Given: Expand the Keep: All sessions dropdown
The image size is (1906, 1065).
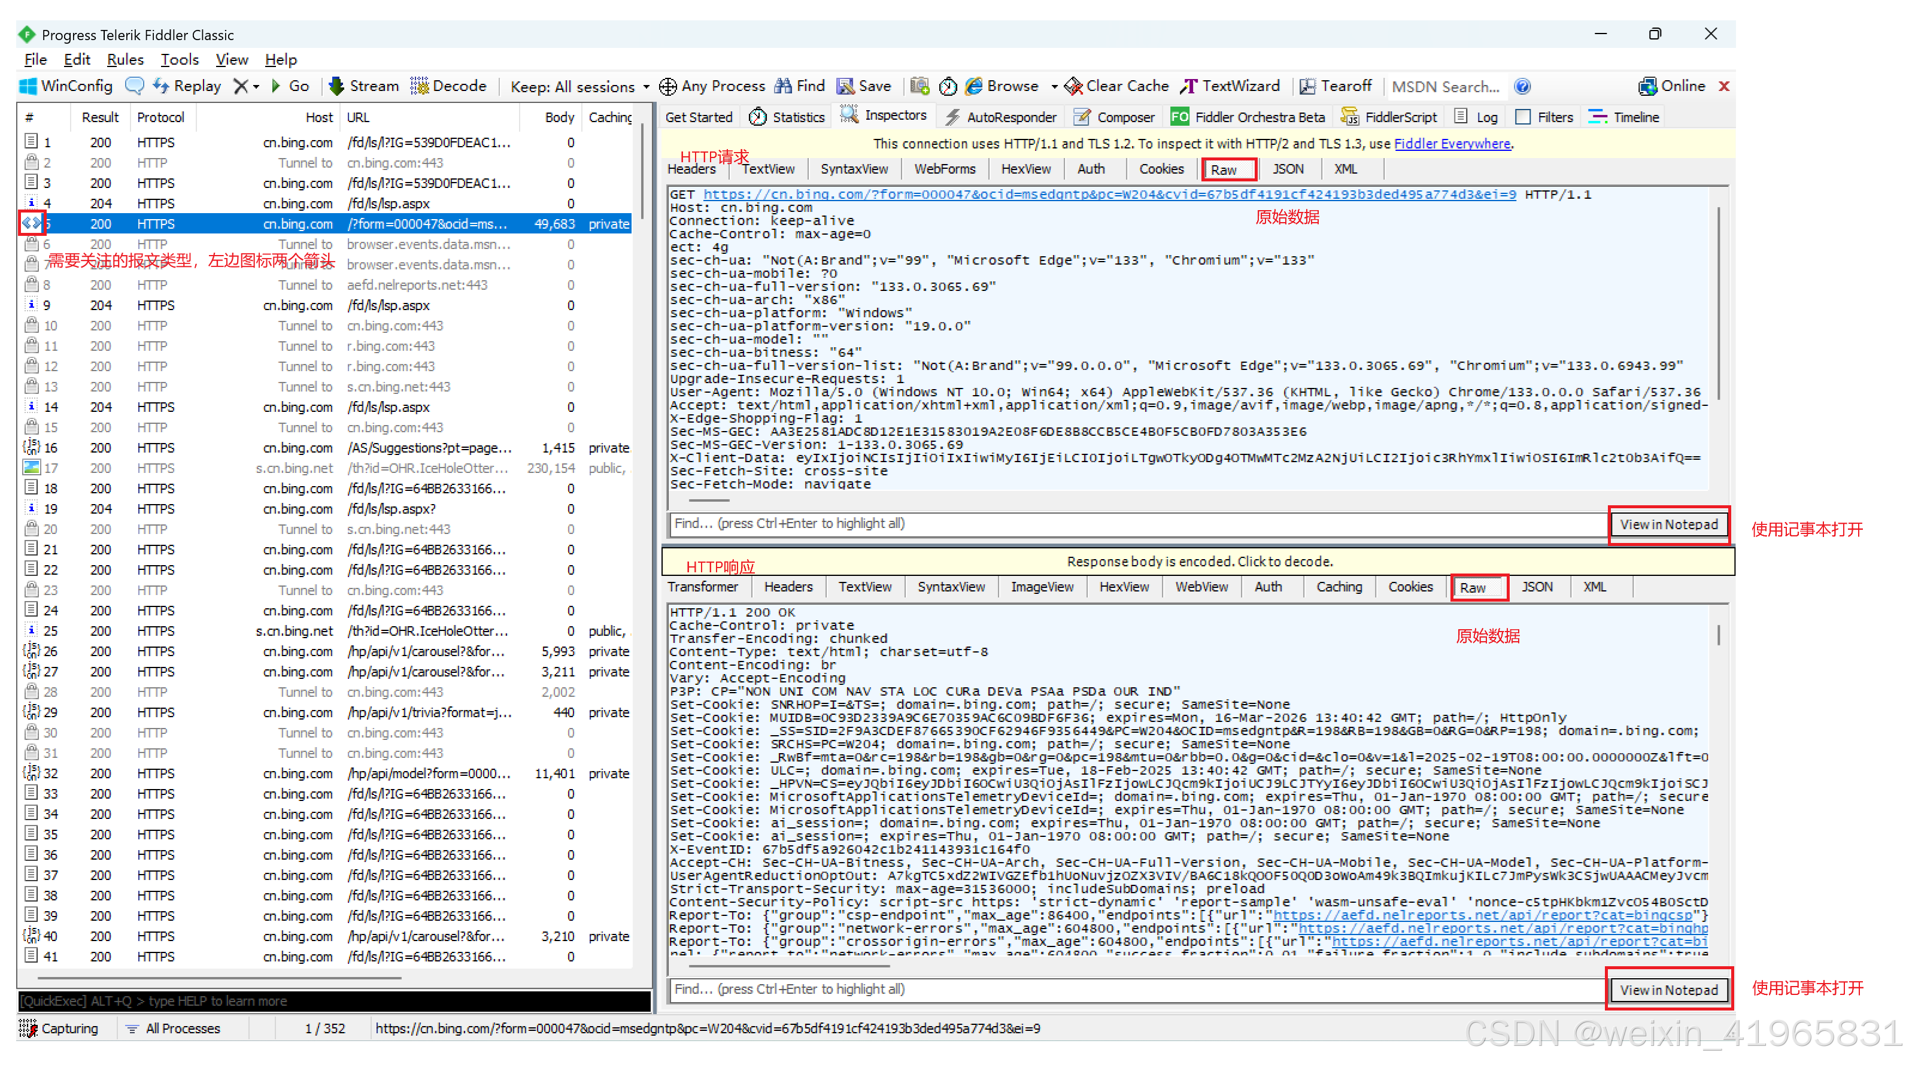Looking at the screenshot, I should [646, 87].
